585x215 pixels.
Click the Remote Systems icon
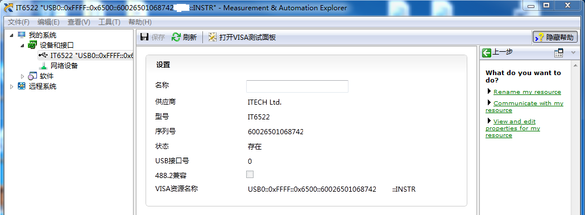click(22, 86)
